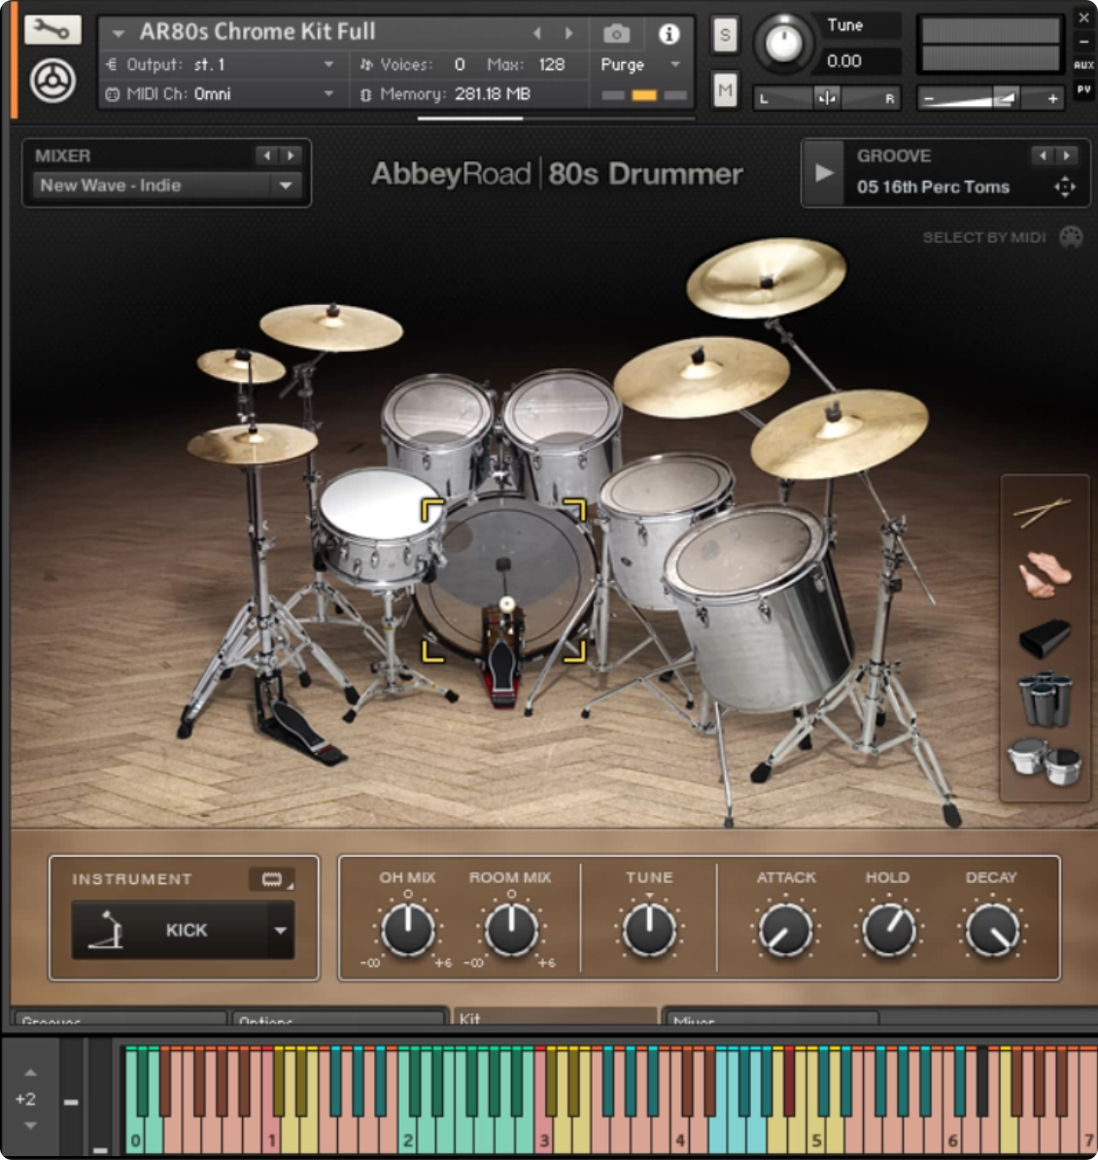Select the previous mixer preset arrow
This screenshot has height=1160, width=1098.
(x=267, y=155)
